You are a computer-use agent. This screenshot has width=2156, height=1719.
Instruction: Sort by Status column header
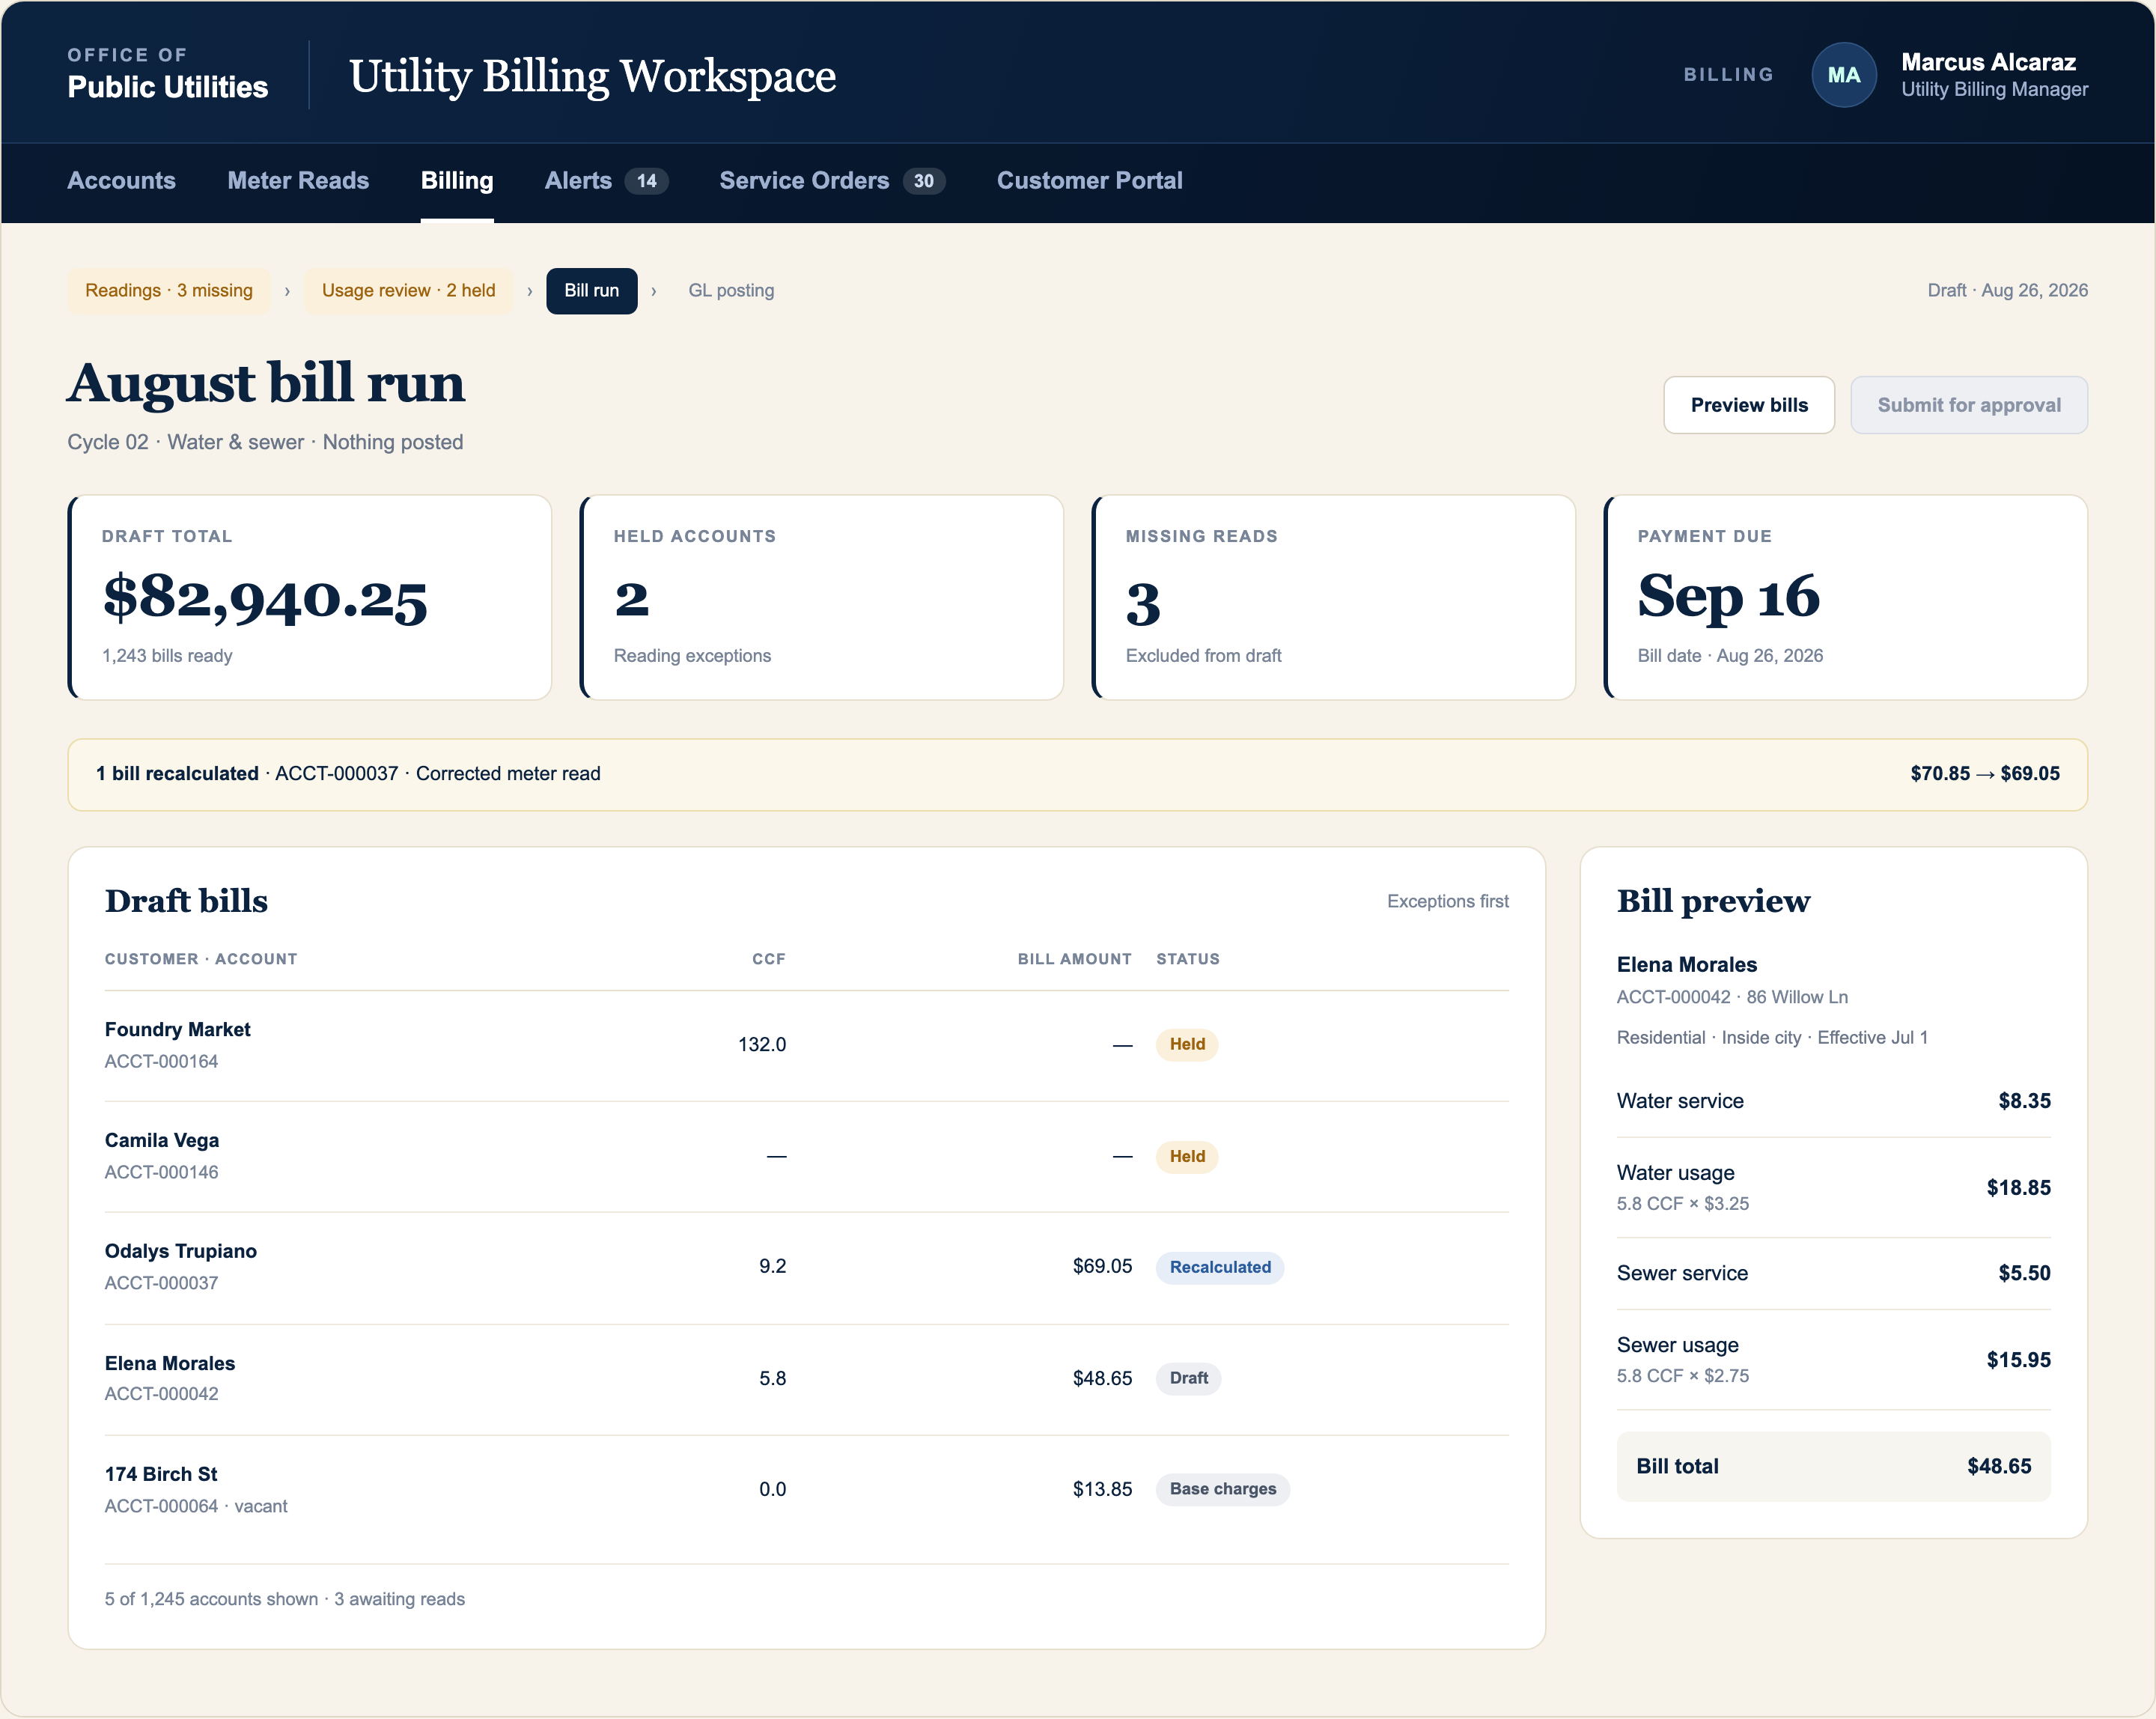pyautogui.click(x=1188, y=959)
